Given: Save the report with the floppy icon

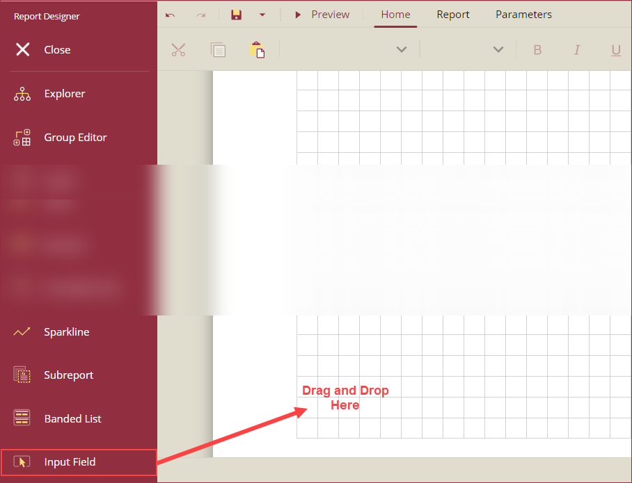Looking at the screenshot, I should point(236,15).
